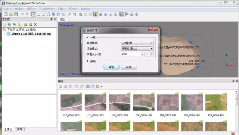Click the Redo arrow icon

[x=27, y=14]
